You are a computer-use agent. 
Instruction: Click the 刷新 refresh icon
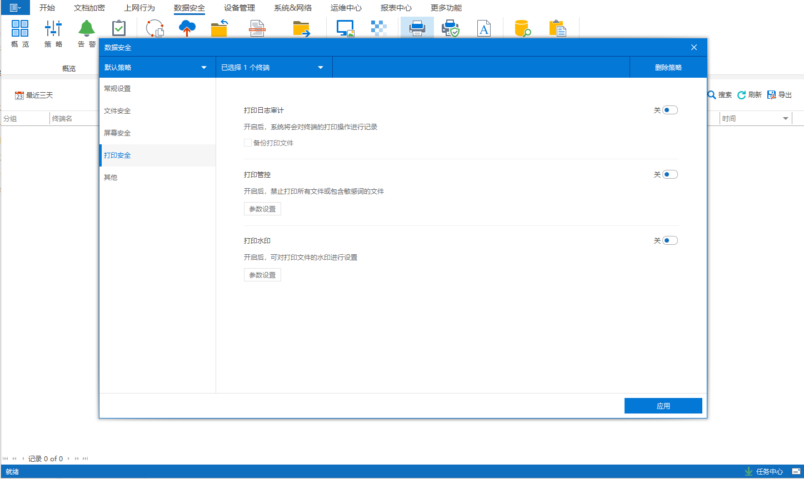click(741, 95)
